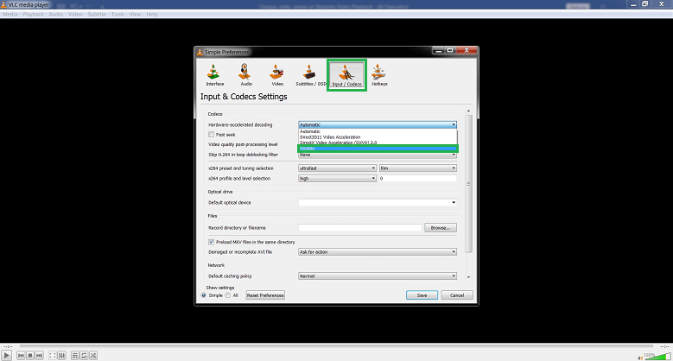The image size is (673, 361).
Task: Show extended settings (equalizer icon)
Action: pyautogui.click(x=62, y=356)
